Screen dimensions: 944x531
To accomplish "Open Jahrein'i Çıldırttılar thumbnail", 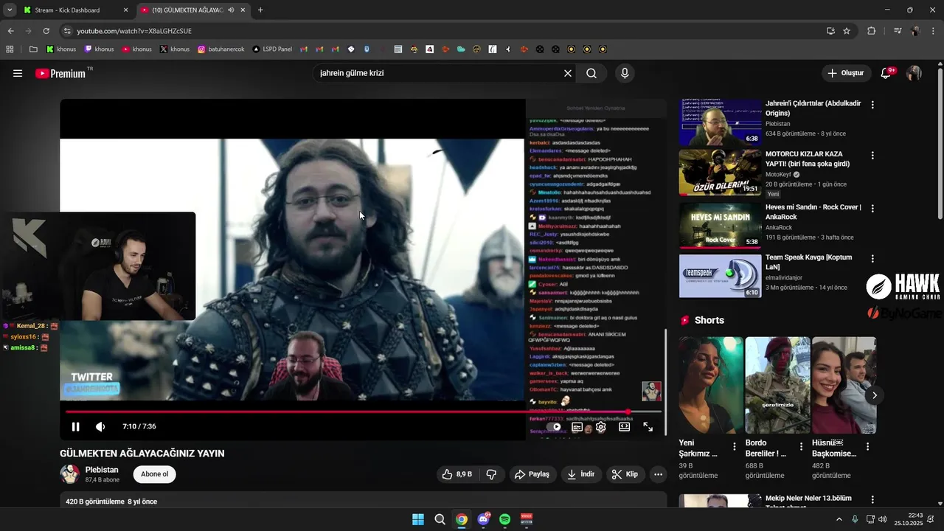I will pyautogui.click(x=720, y=122).
